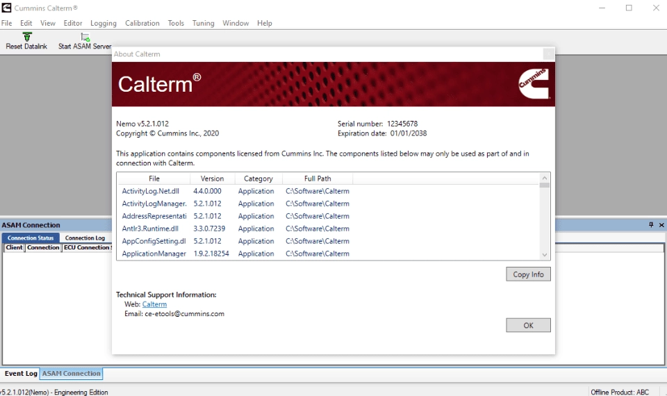Click the Offline Product: ABC status entry
This screenshot has height=396, width=667.
(620, 392)
